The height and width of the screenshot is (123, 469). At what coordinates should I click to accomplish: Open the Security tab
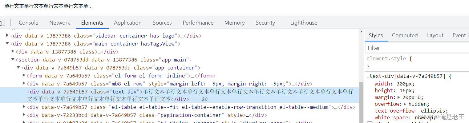click(x=265, y=23)
